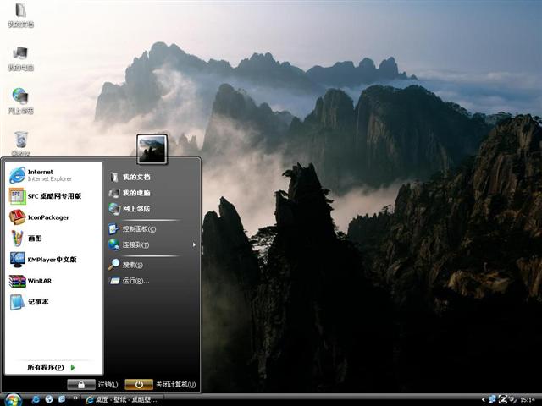This screenshot has width=542, height=406.
Task: Expand 所有程序 (All Programs) list
Action: [51, 367]
